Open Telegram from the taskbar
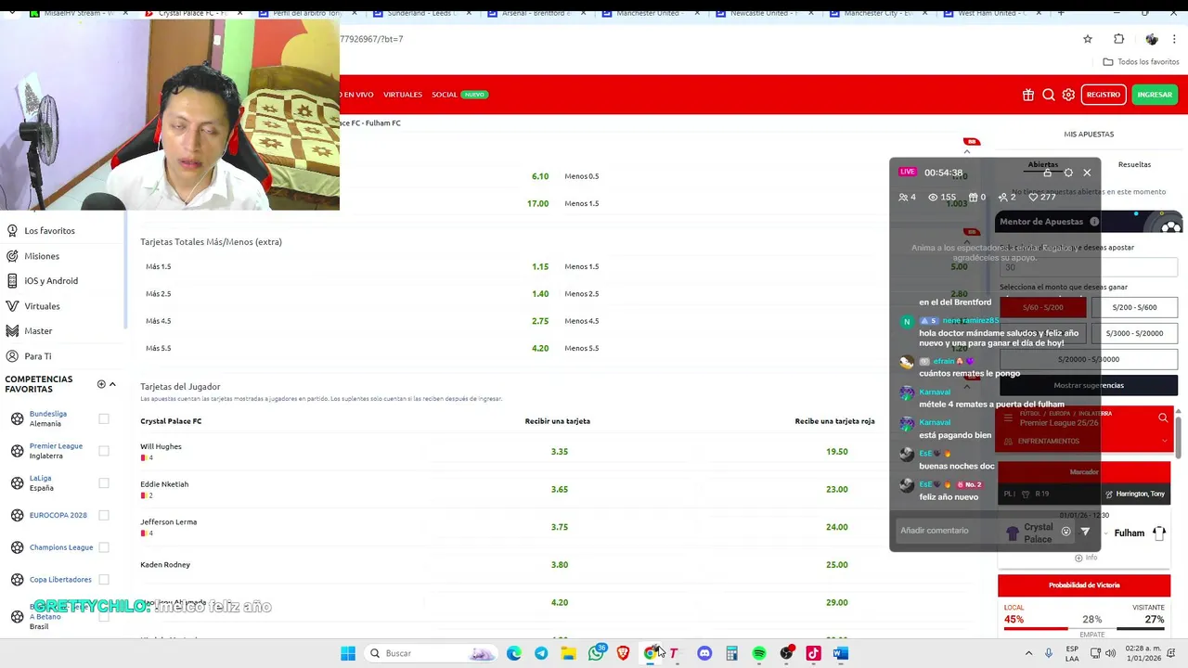This screenshot has height=668, width=1188. click(x=541, y=653)
